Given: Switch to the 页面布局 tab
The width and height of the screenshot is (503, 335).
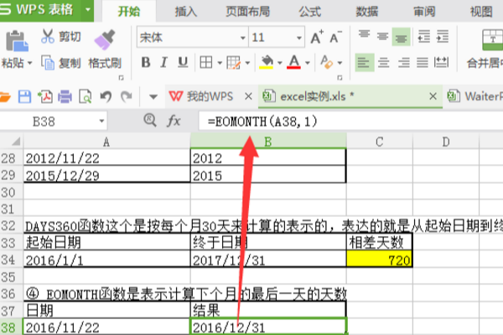Looking at the screenshot, I should tap(247, 12).
